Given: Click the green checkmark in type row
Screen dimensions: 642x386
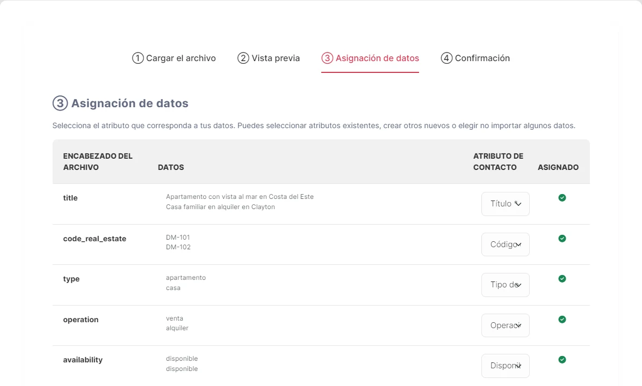Looking at the screenshot, I should click(562, 279).
